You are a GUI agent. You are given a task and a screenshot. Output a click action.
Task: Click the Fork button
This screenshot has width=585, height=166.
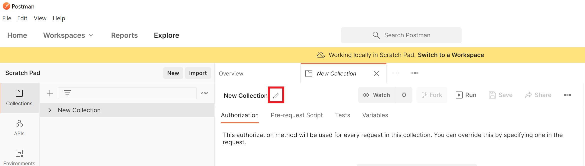[x=432, y=95]
